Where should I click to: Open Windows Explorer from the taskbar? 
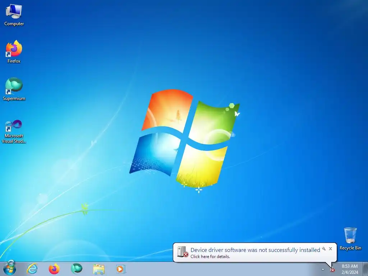pyautogui.click(x=99, y=269)
